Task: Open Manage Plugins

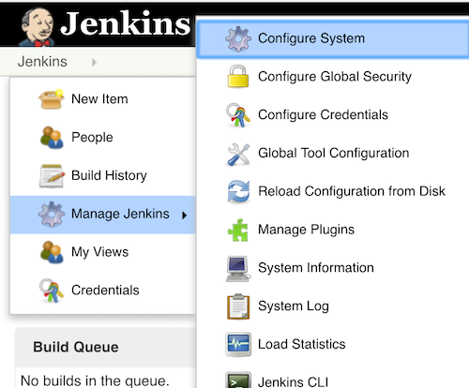Action: 306,230
